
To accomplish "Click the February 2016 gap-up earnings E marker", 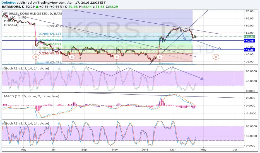I will click(x=160, y=57).
